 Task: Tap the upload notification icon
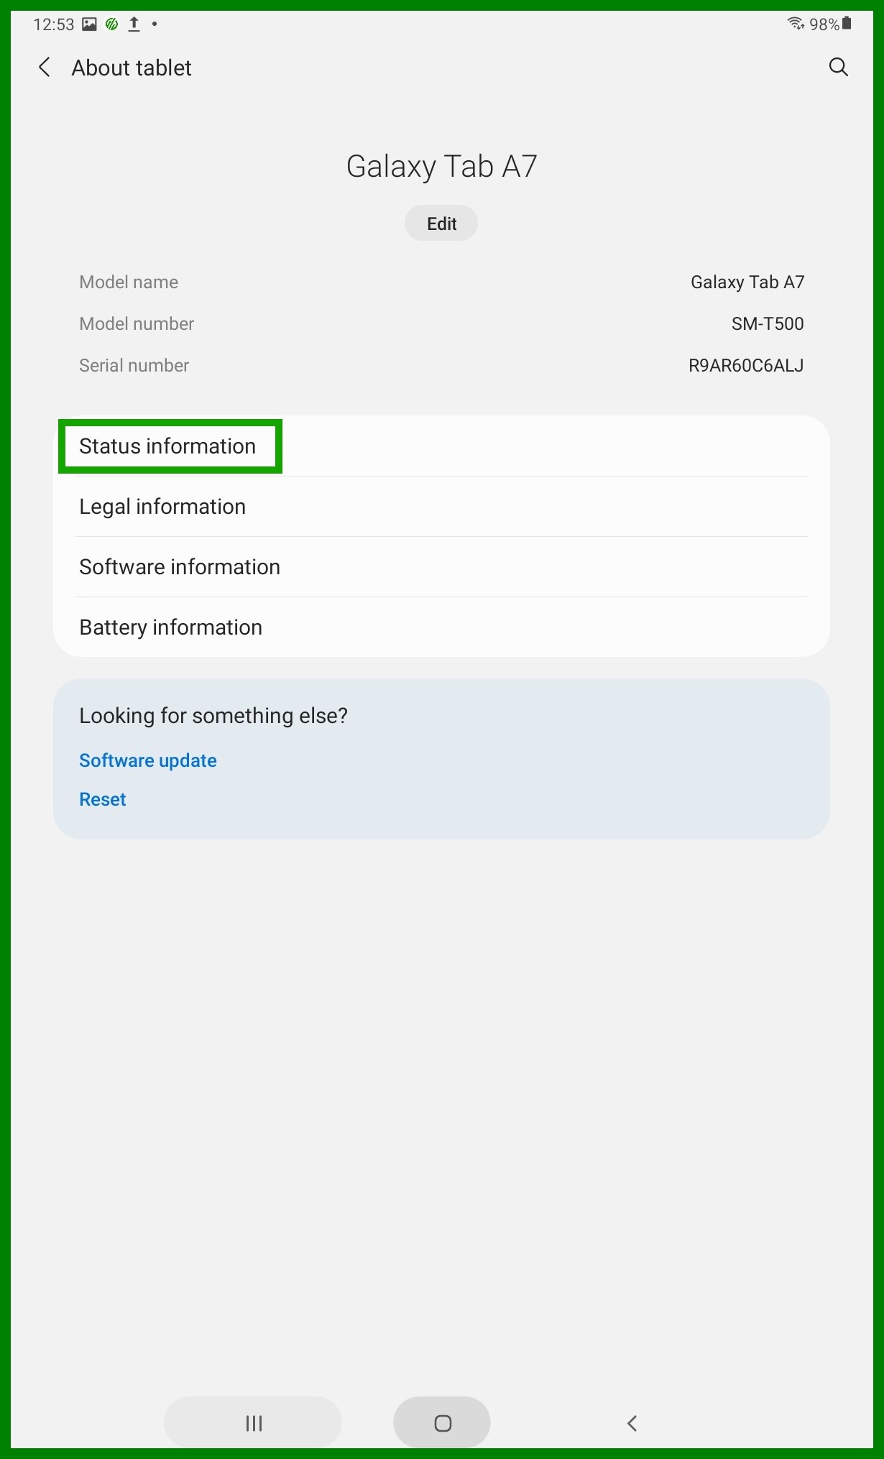point(134,24)
